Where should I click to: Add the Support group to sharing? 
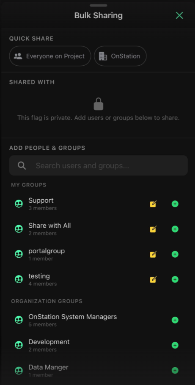(175, 204)
